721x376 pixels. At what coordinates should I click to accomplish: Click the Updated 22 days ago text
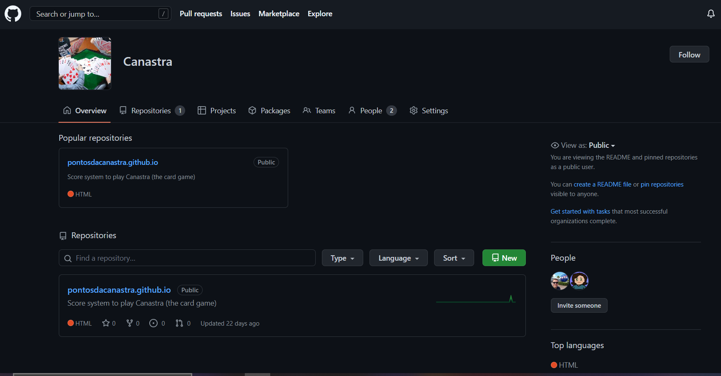[x=230, y=324]
